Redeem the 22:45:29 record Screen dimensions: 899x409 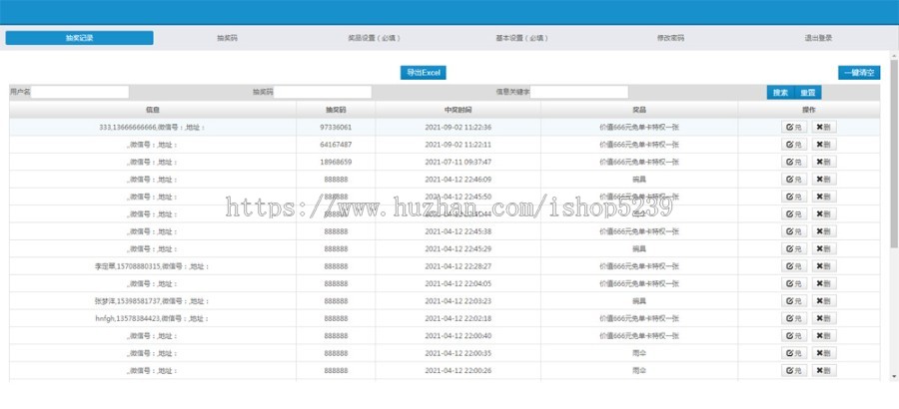point(795,248)
